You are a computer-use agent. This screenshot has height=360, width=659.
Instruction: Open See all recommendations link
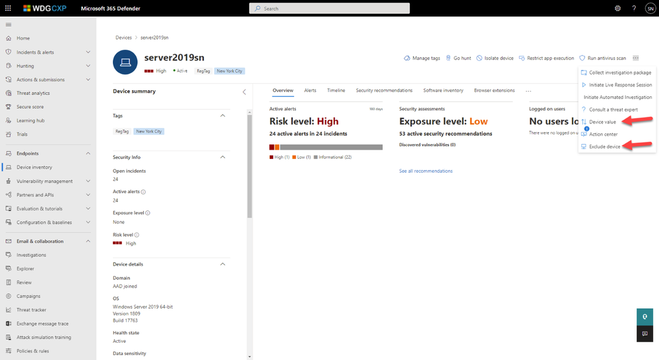coord(425,171)
